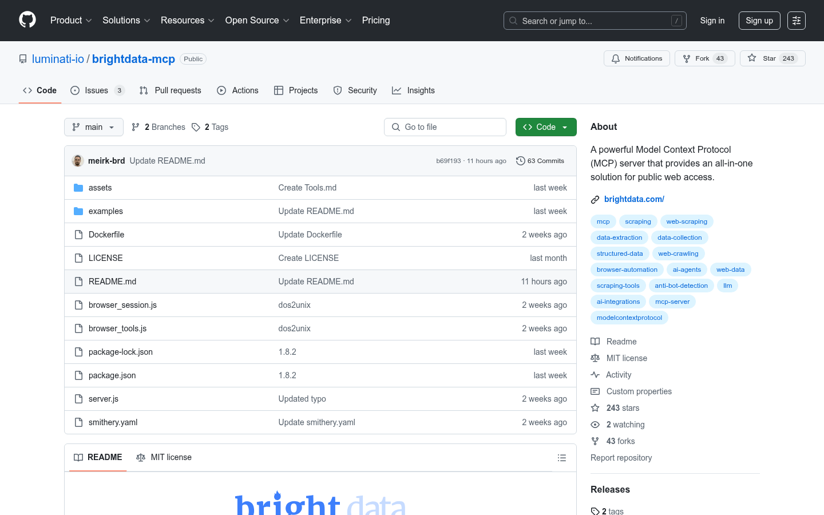The width and height of the screenshot is (824, 515).
Task: Expand the main branch dropdown
Action: point(94,127)
